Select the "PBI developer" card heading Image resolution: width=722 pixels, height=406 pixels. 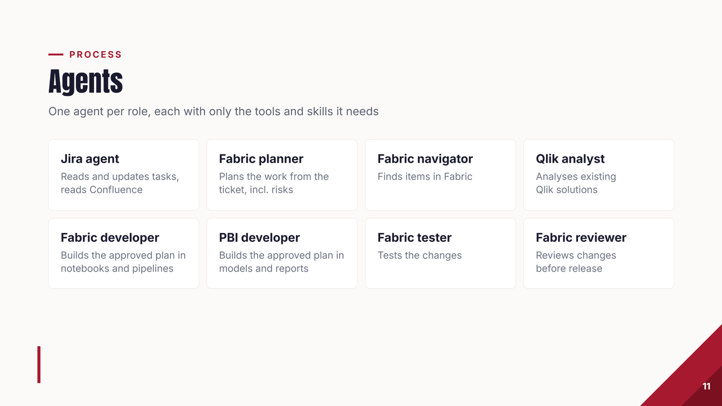(259, 238)
